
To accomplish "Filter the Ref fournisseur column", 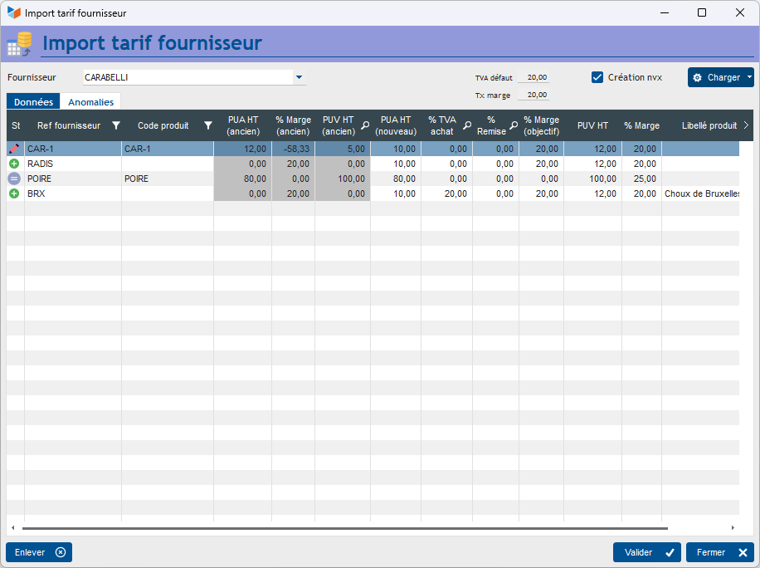I will pyautogui.click(x=116, y=125).
